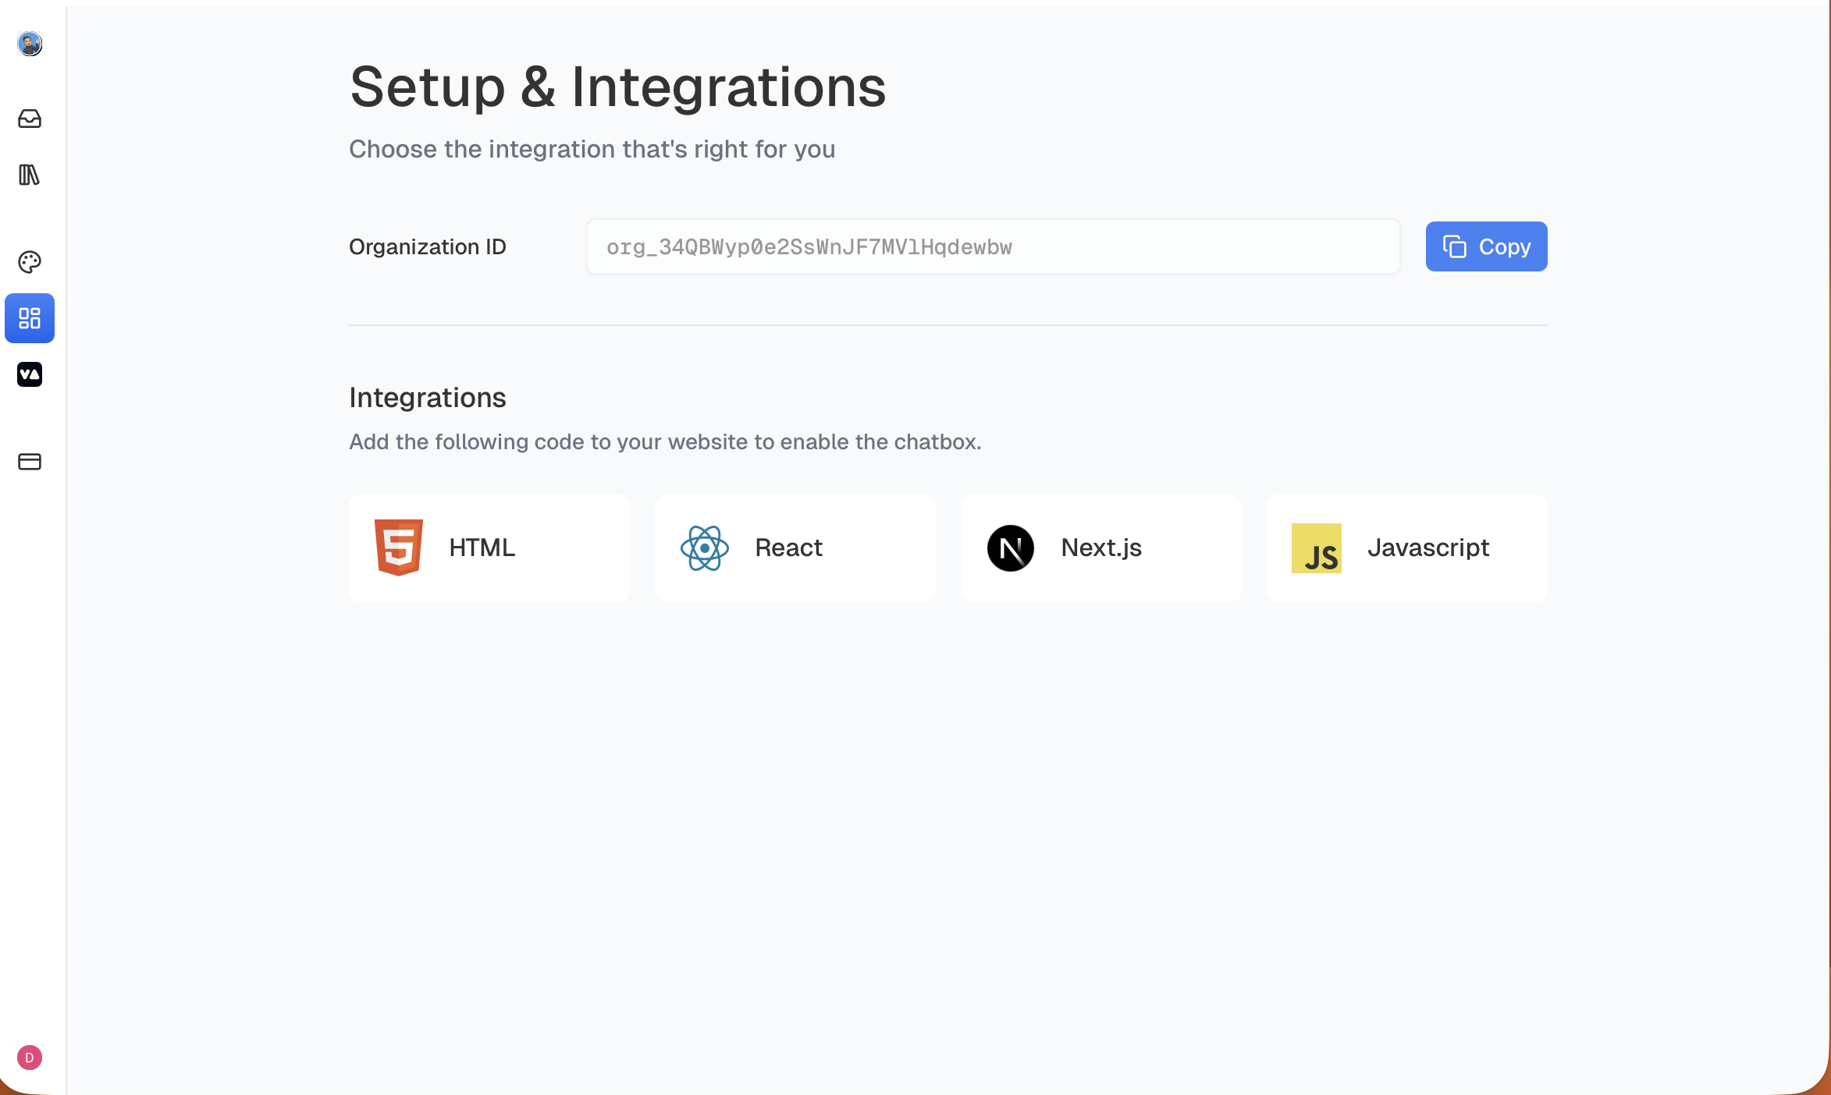The height and width of the screenshot is (1095, 1831).
Task: Click the pink D user avatar
Action: [30, 1058]
